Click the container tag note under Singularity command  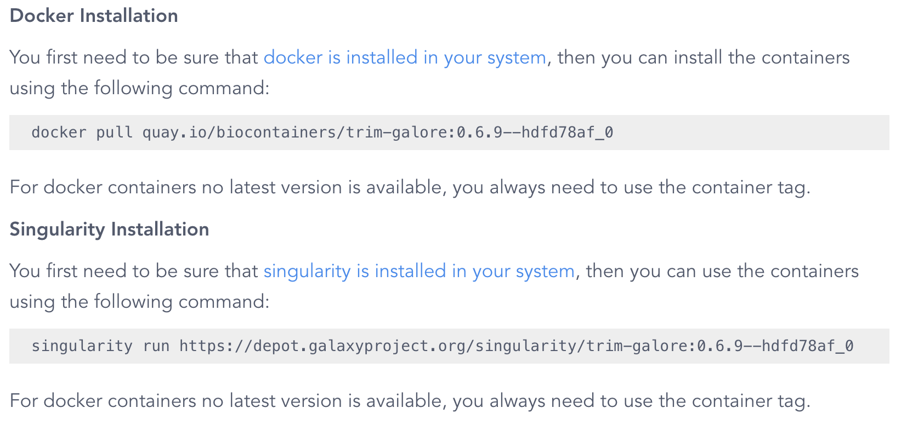coord(410,401)
